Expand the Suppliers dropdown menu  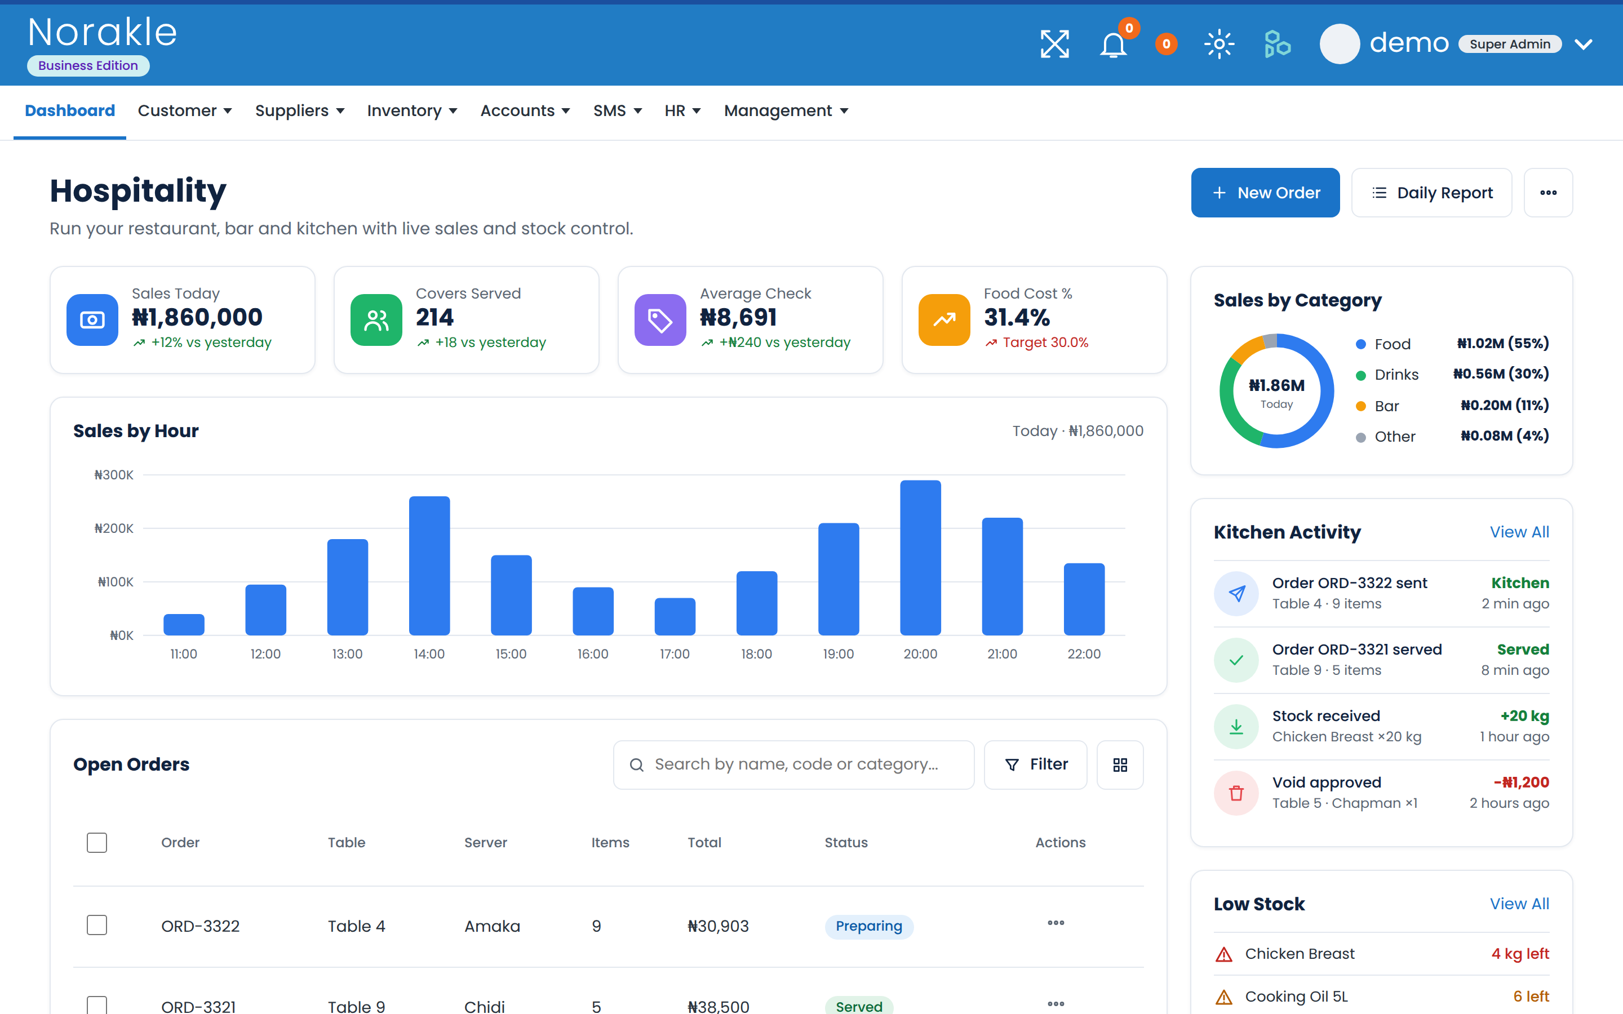tap(300, 110)
